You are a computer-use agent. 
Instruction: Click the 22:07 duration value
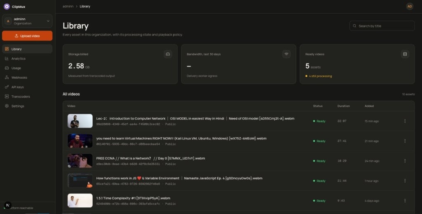pyautogui.click(x=342, y=121)
